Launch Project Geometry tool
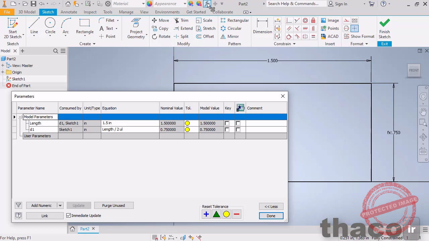 click(136, 28)
